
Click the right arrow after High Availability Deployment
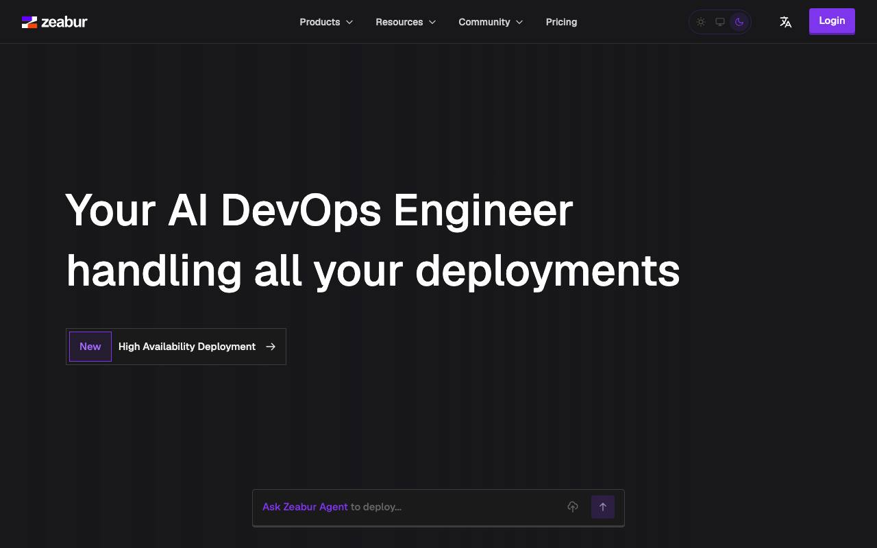tap(271, 347)
